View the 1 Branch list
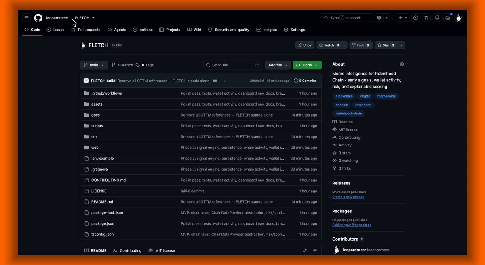The height and width of the screenshot is (265, 485). (122, 65)
